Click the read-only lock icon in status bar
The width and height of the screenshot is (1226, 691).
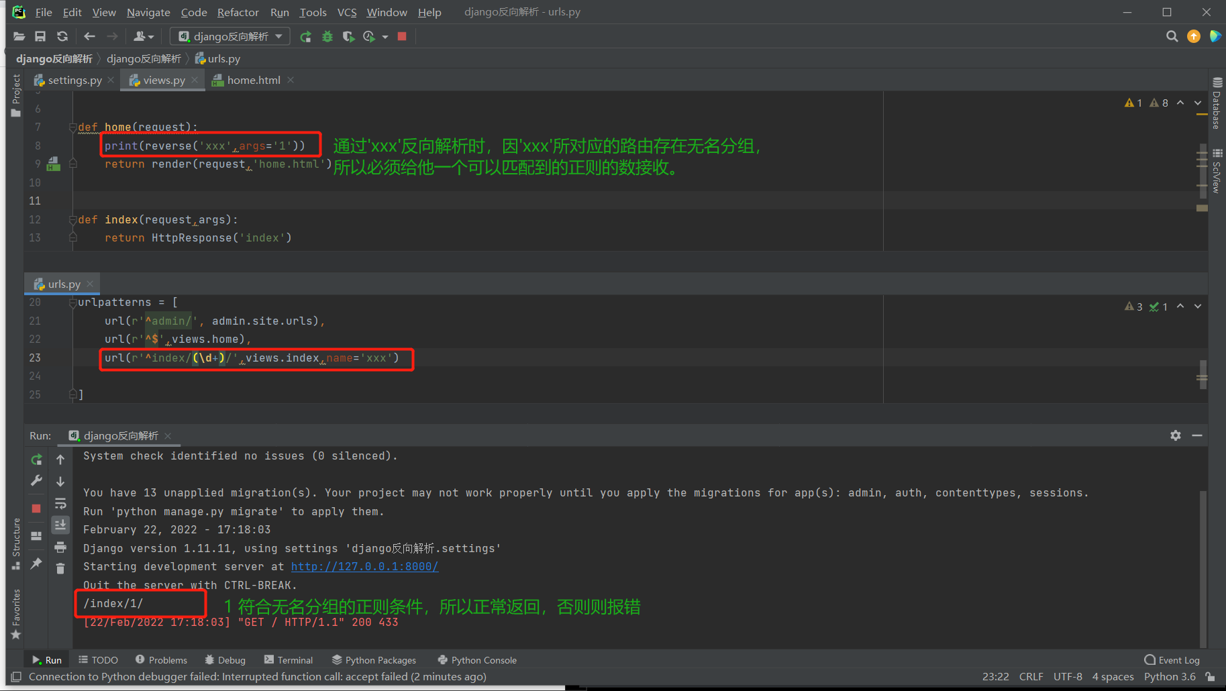pos(1209,677)
